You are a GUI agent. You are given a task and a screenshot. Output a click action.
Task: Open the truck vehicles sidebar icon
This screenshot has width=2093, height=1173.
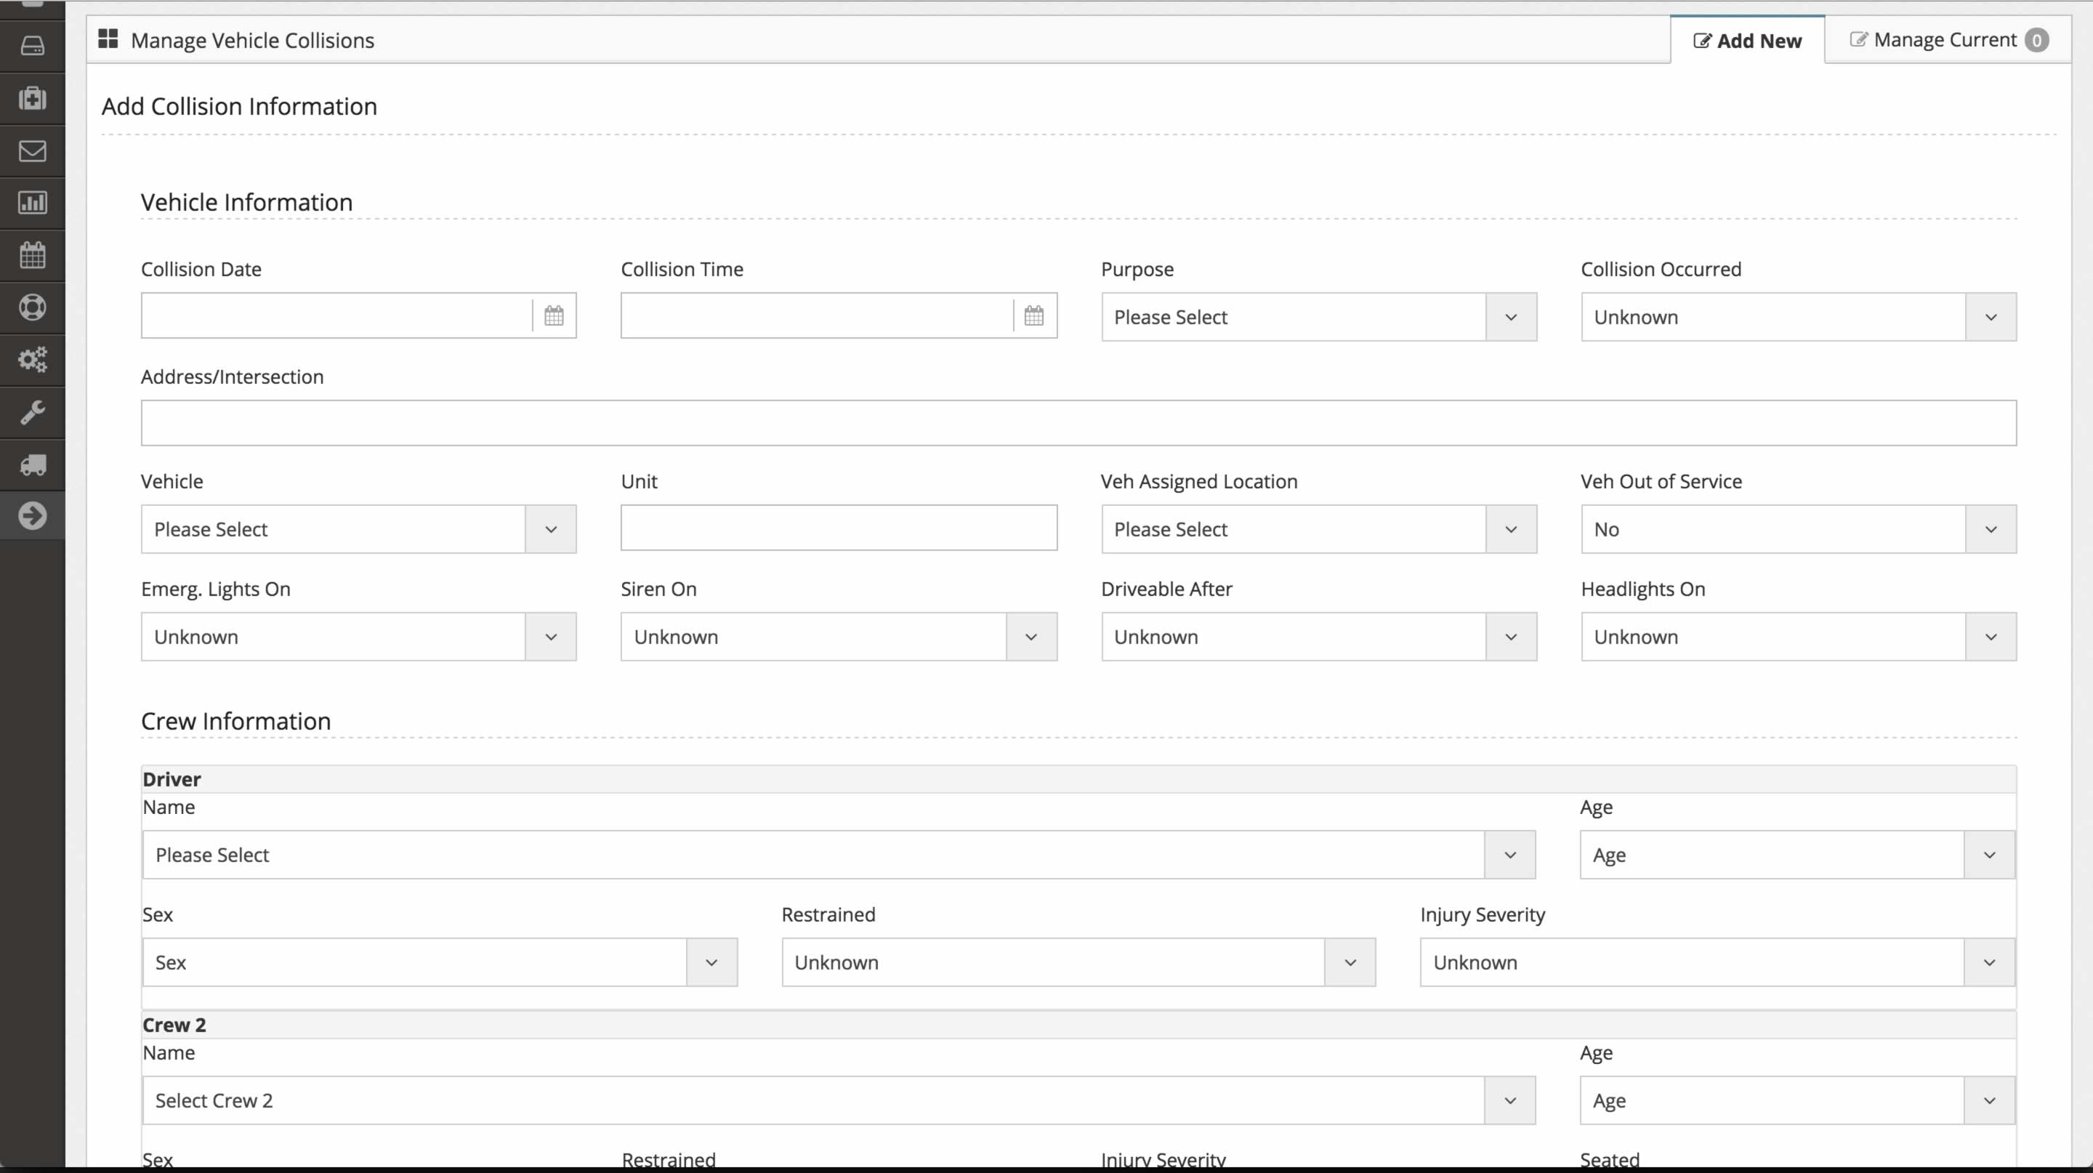pyautogui.click(x=33, y=464)
